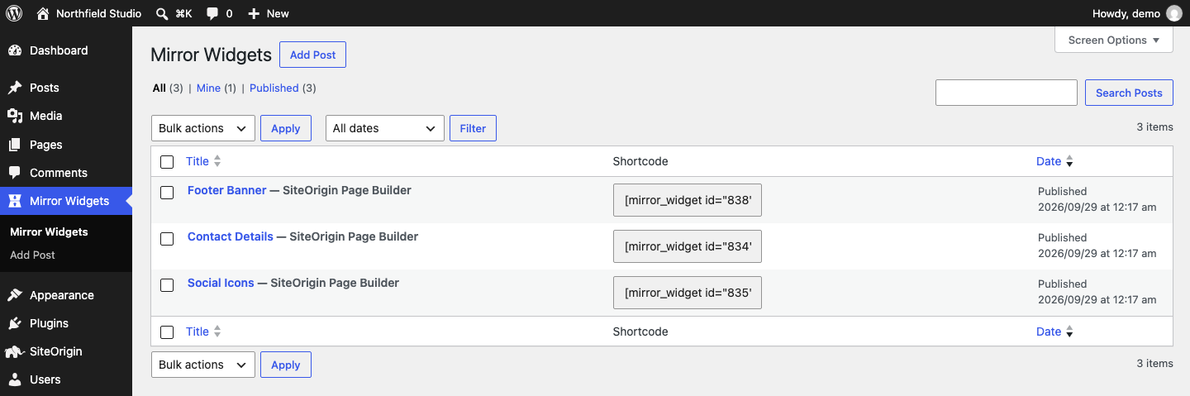This screenshot has height=396, width=1190.
Task: Click the sort arrows beside the top Title header
Action: click(217, 161)
